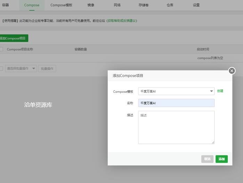Click the green 添加Compose项目 button

tap(14, 38)
